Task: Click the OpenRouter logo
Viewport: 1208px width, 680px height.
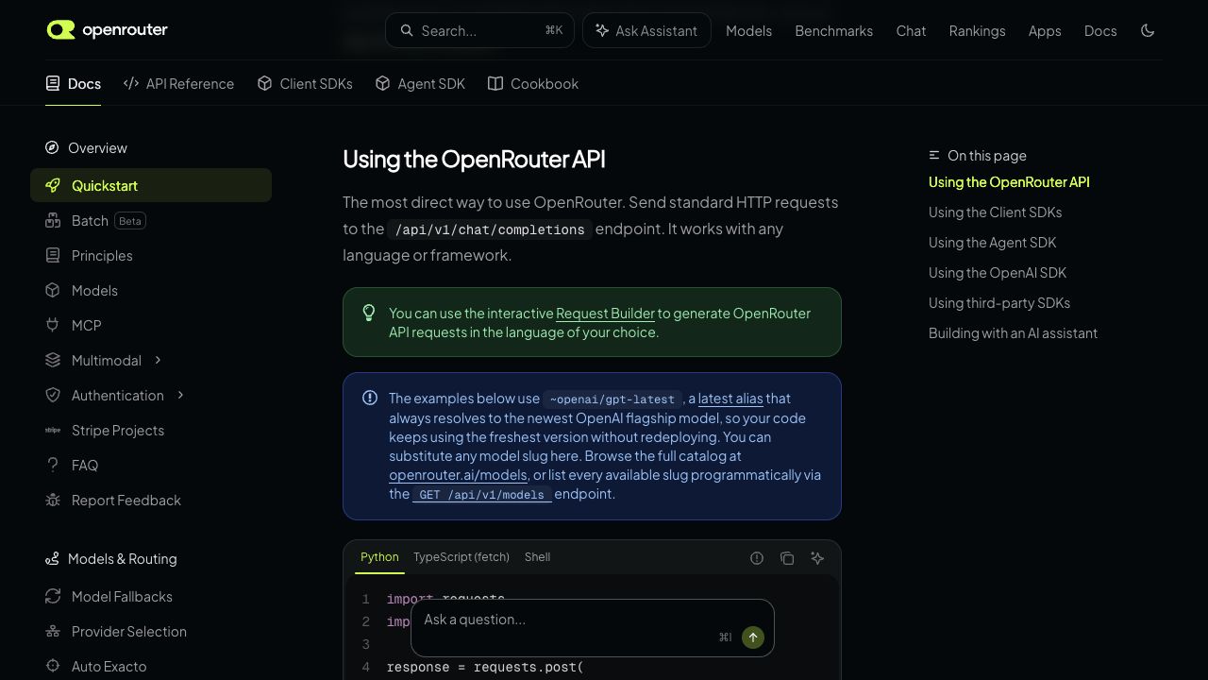Action: click(107, 30)
